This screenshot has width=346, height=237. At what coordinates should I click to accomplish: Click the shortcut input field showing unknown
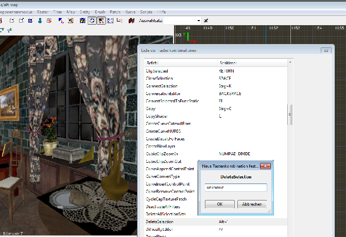click(x=236, y=188)
